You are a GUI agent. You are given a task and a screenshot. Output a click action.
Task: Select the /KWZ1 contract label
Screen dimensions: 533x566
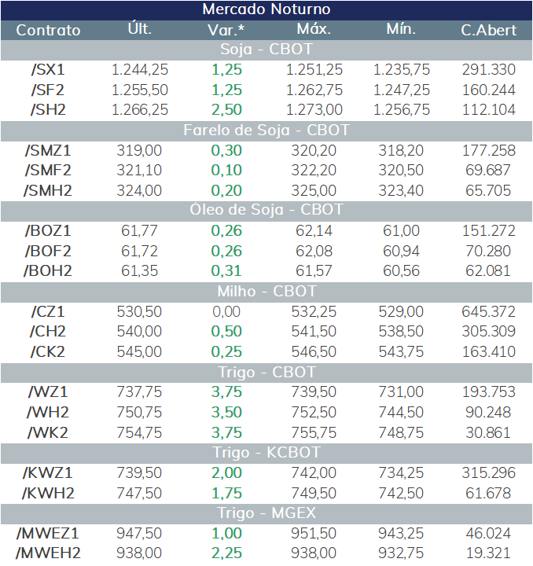(48, 473)
